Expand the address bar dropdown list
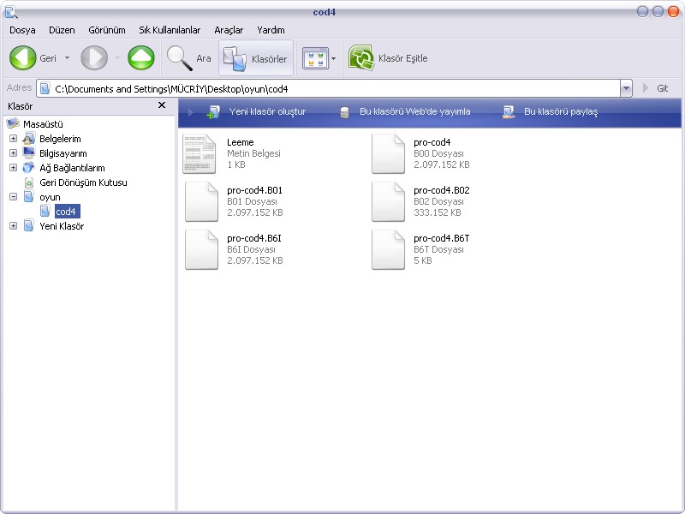 coord(626,88)
